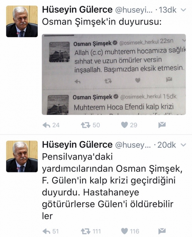Open Hüseyin Gülerce's avatar on the first tweet
This screenshot has height=237, width=192.
22,21
